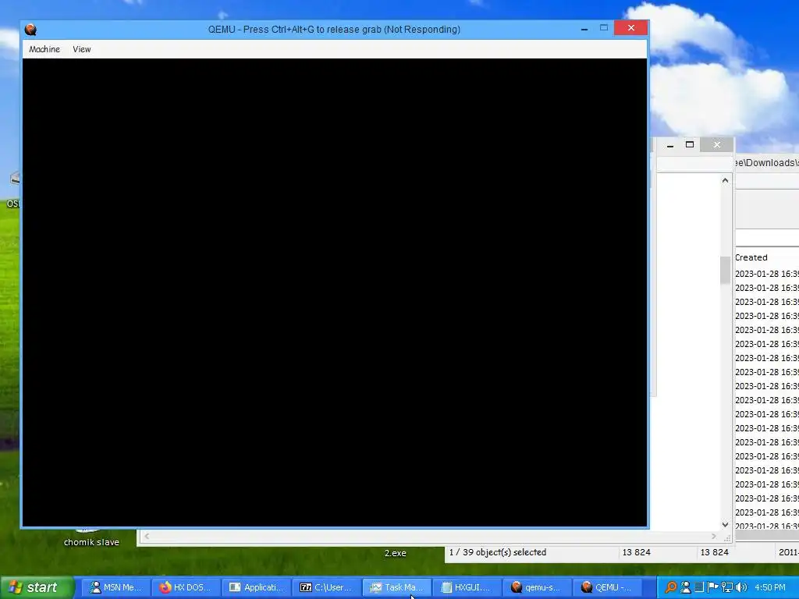
Task: Switch to HXGUI taskbar button
Action: [x=467, y=587]
